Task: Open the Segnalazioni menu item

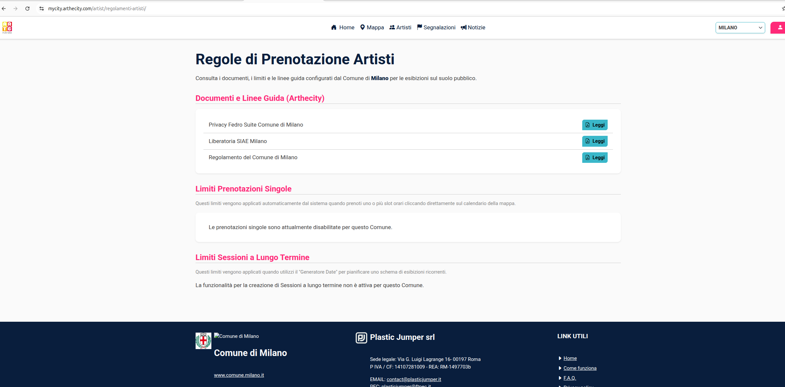Action: point(436,27)
